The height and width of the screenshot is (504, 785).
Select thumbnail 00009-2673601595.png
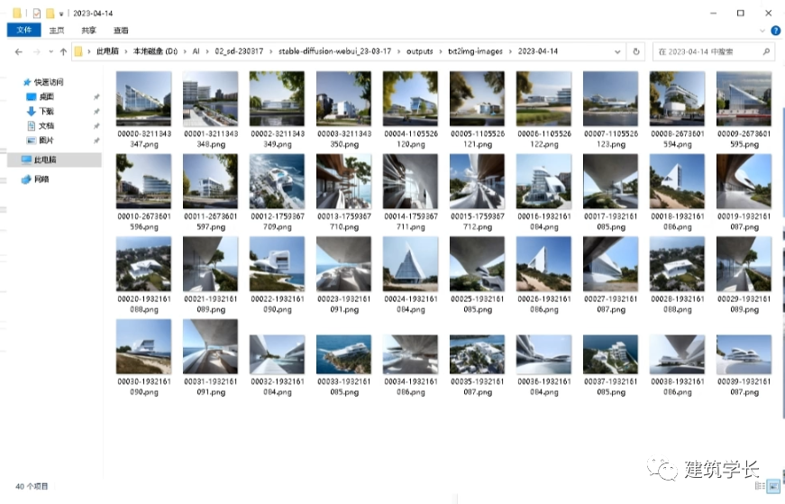coord(744,98)
